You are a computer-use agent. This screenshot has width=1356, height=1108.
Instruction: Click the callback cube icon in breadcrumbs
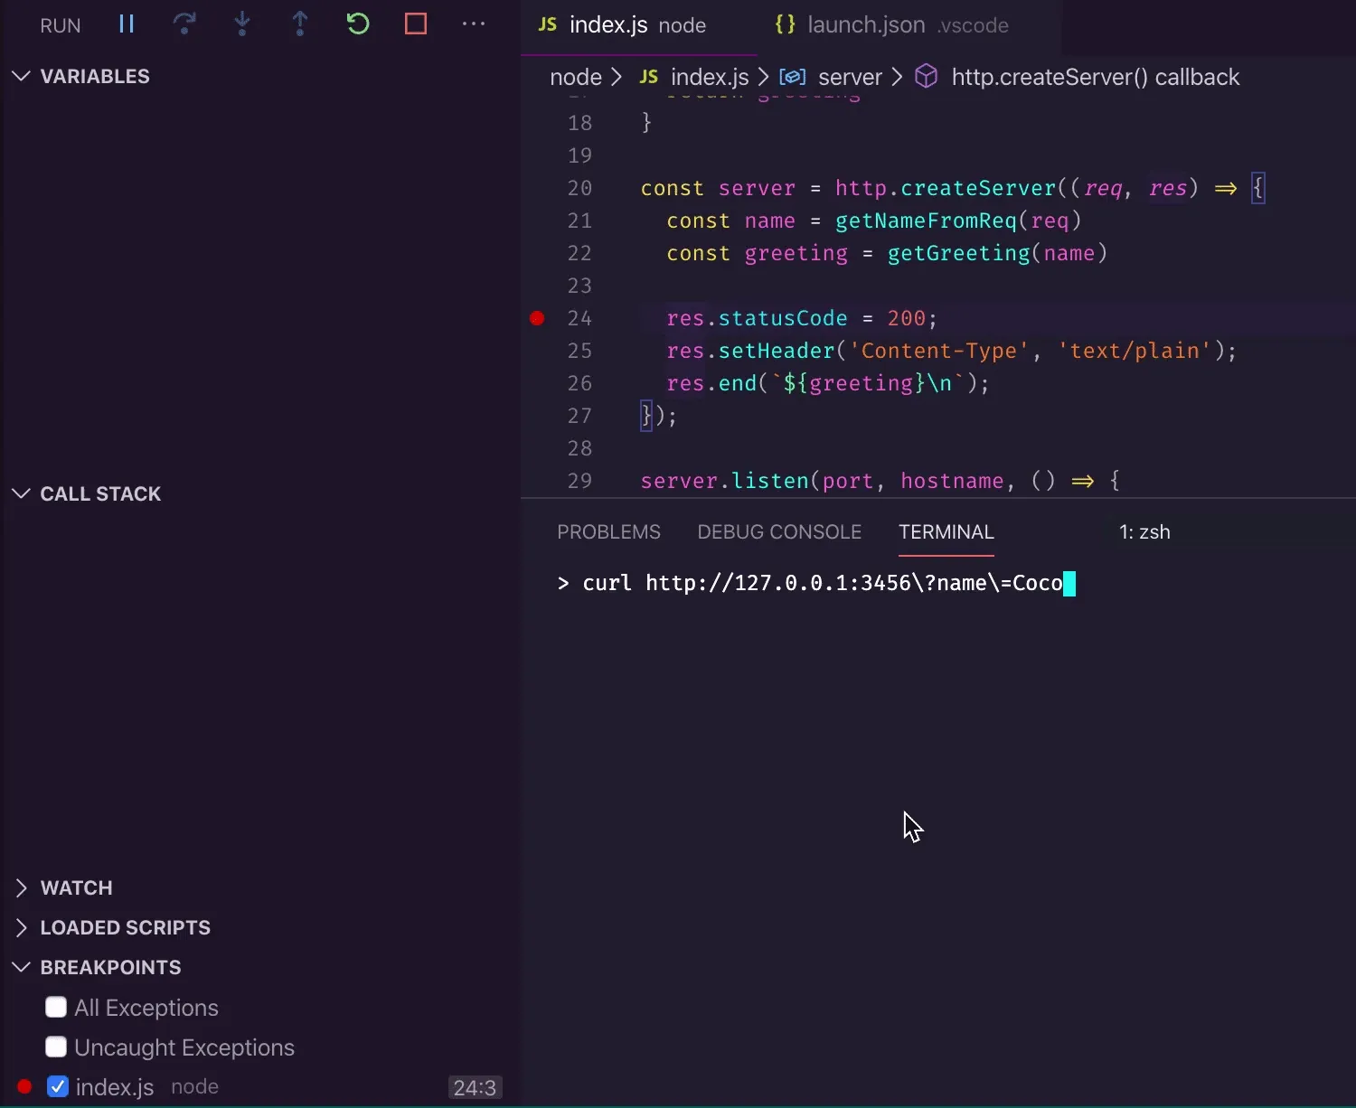tap(927, 77)
